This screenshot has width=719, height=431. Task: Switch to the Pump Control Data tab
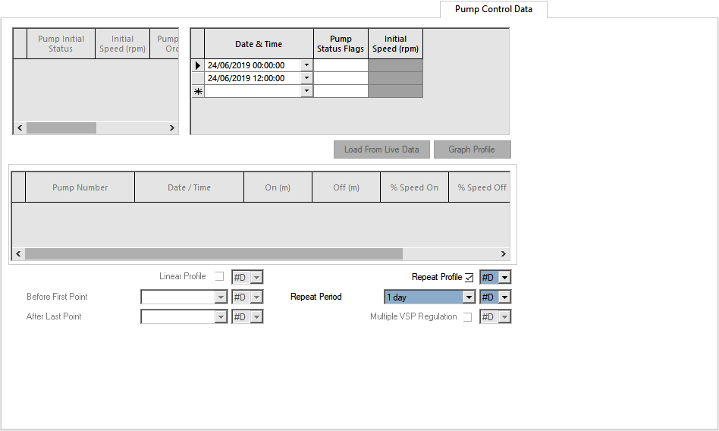(x=494, y=9)
